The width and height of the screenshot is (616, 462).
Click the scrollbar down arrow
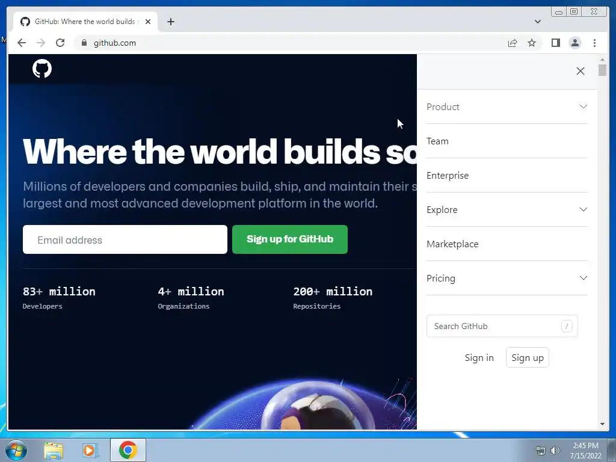point(602,424)
